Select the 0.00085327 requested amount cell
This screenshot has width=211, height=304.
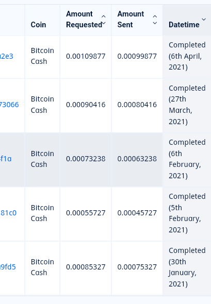click(86, 268)
